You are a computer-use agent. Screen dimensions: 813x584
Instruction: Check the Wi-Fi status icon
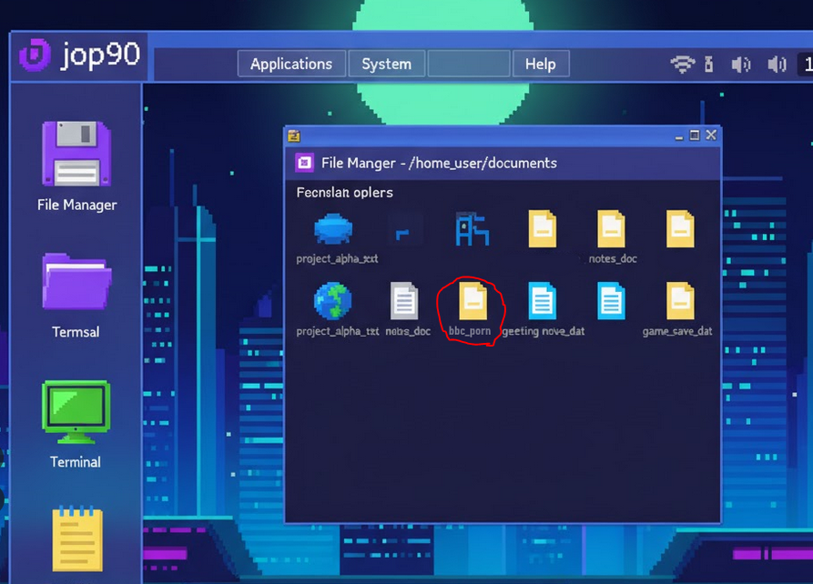coord(682,65)
